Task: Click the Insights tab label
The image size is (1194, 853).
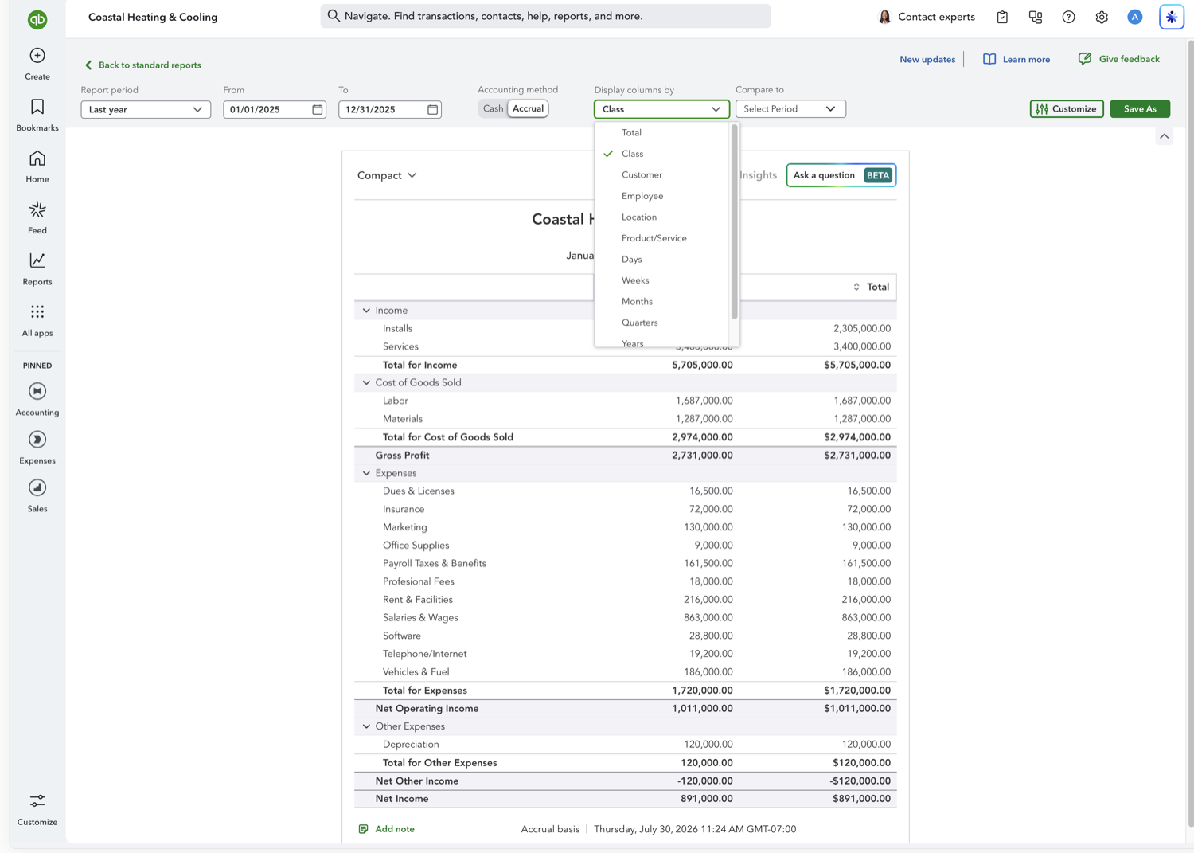Action: click(x=758, y=175)
